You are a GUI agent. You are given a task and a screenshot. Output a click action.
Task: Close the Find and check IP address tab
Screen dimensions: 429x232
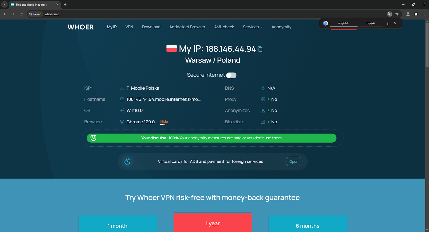point(57,5)
